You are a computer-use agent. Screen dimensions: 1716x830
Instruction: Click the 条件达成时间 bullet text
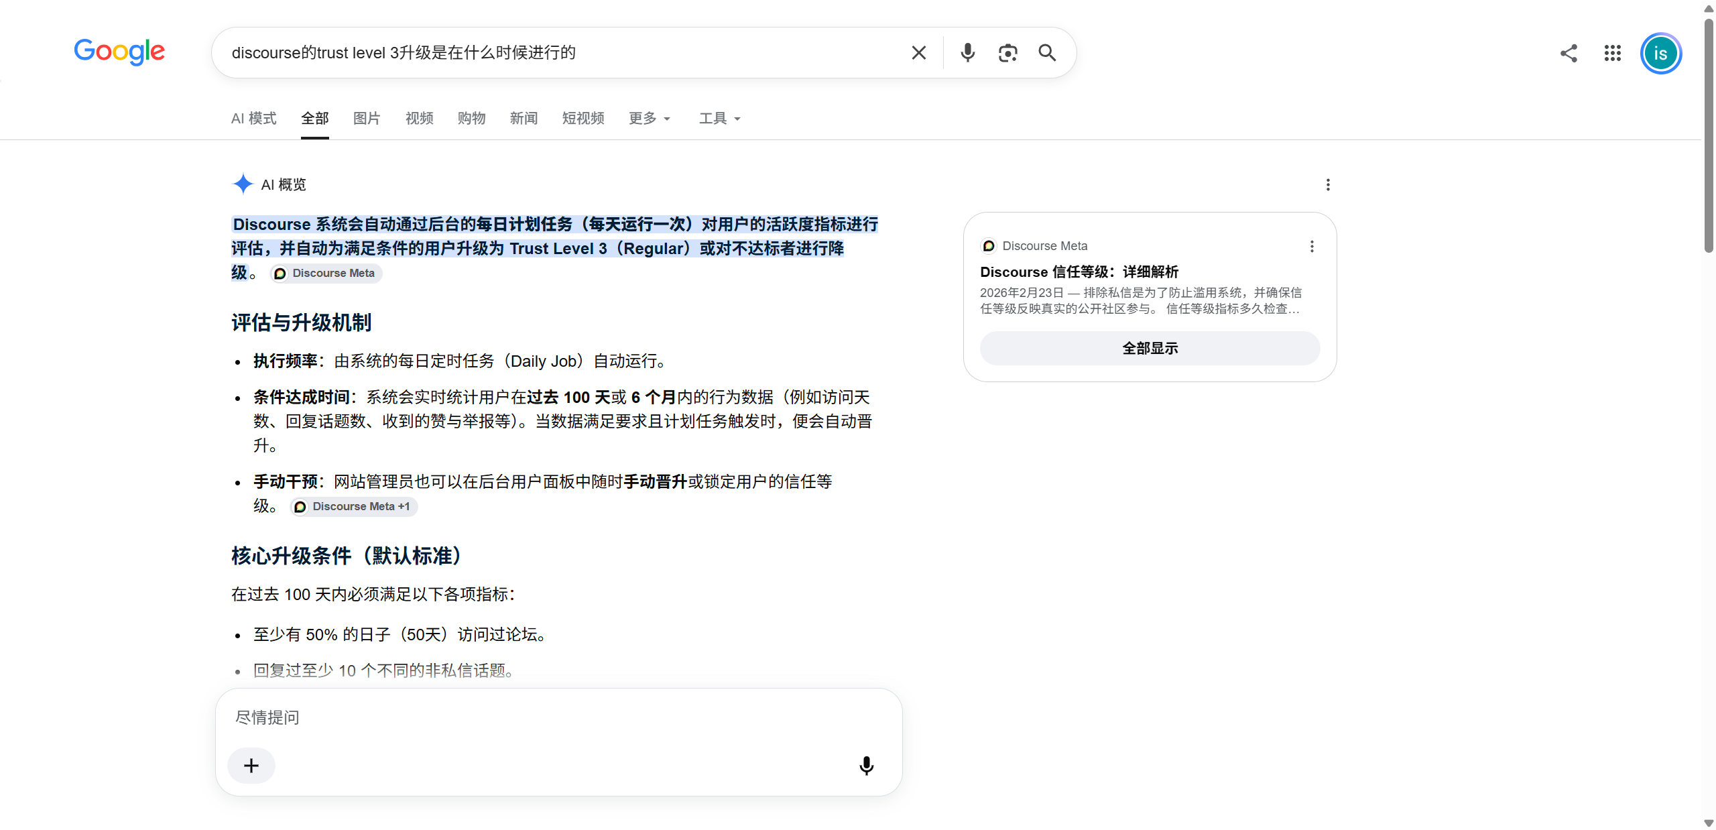tap(563, 422)
